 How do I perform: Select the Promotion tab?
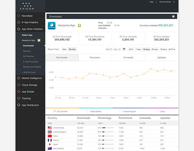pos(95,58)
